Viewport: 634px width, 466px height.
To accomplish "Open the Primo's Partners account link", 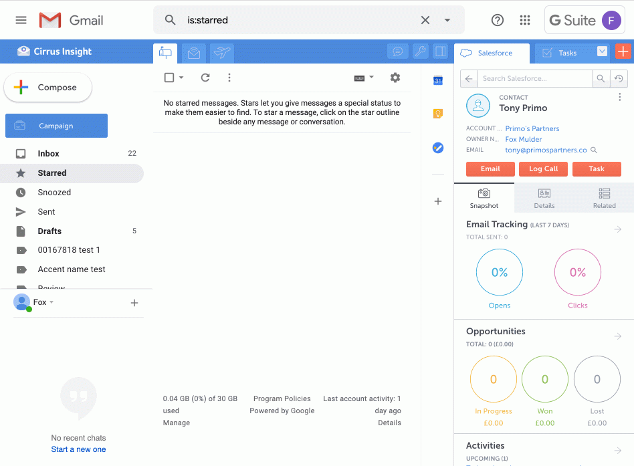I will [x=532, y=128].
